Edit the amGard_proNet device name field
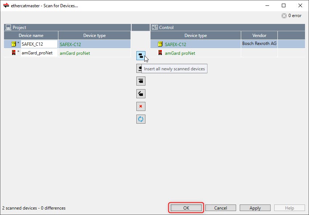309x215 pixels. (39, 53)
